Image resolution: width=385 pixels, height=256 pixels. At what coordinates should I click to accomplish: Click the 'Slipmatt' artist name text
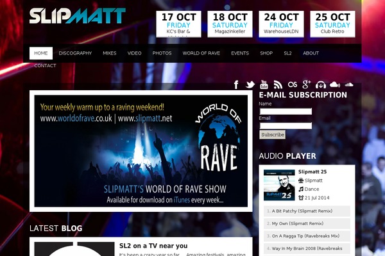point(313,180)
